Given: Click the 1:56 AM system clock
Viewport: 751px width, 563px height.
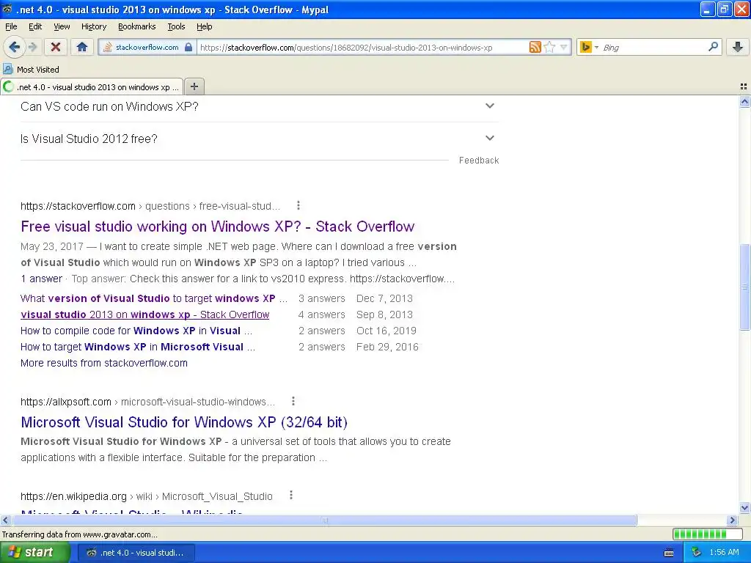Looking at the screenshot, I should click(724, 553).
